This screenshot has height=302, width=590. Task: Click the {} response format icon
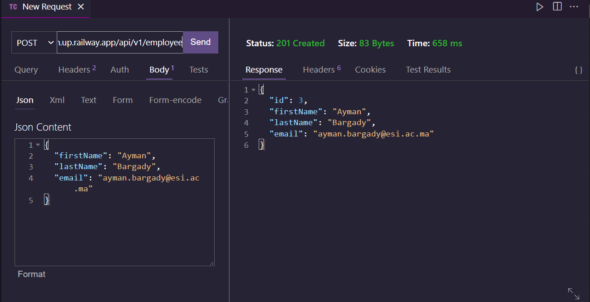point(578,69)
